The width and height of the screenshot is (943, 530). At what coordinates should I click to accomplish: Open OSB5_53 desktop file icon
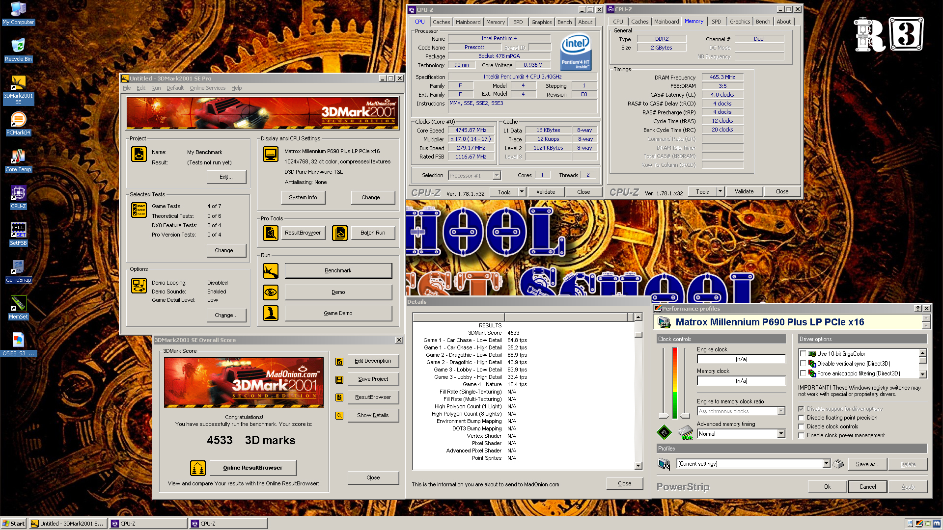(18, 344)
